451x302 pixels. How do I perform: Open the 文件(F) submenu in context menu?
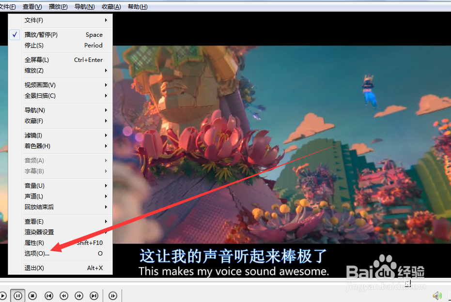[61, 20]
